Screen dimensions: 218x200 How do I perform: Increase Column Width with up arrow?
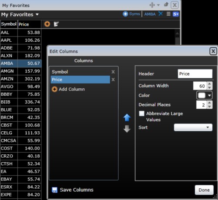(x=209, y=84)
